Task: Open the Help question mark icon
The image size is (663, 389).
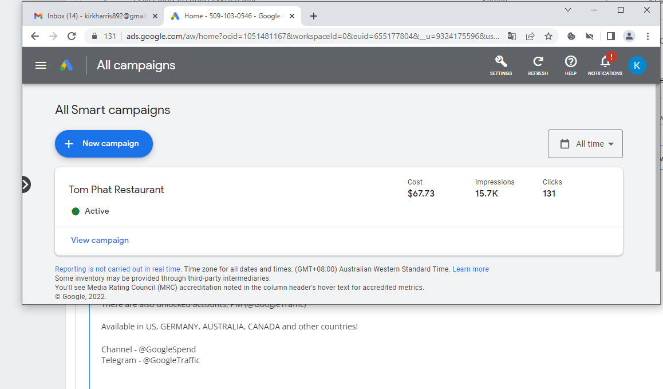Action: [571, 66]
